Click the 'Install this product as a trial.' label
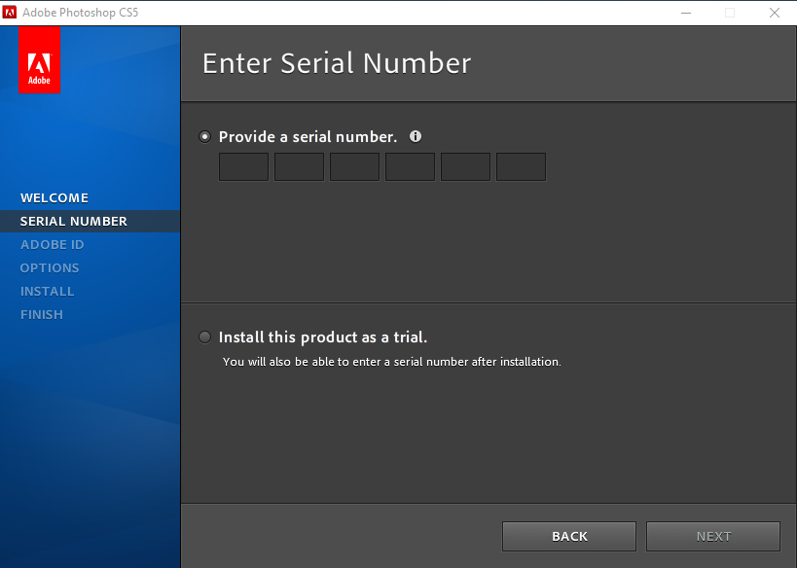The image size is (797, 568). coord(323,337)
